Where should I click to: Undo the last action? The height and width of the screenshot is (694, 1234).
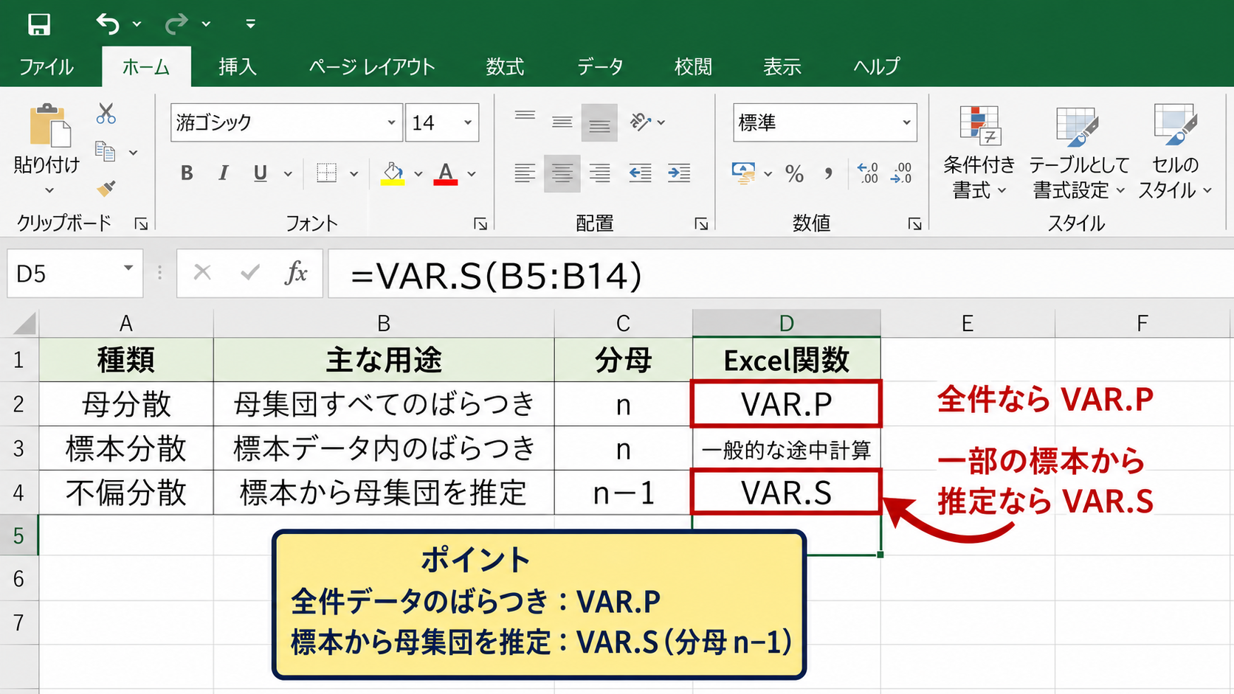(x=108, y=24)
